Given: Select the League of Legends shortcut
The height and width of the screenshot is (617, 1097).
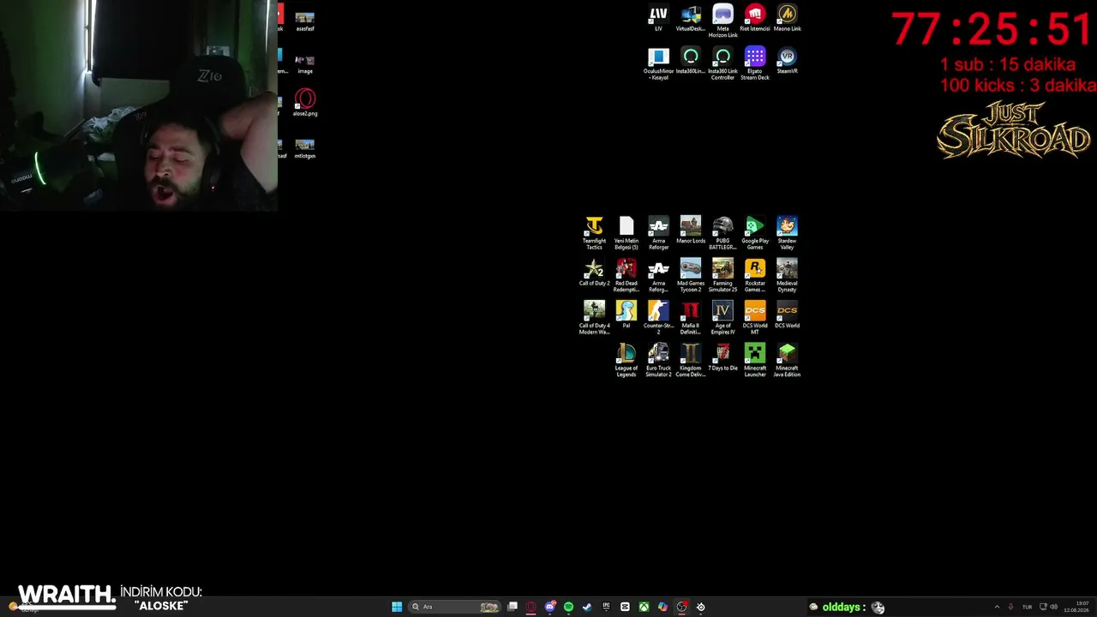Looking at the screenshot, I should coord(626,361).
